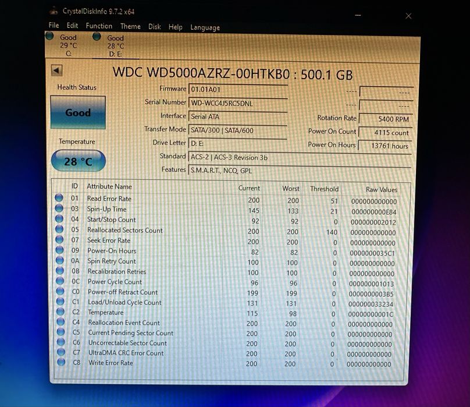Image resolution: width=470 pixels, height=407 pixels.
Task: Select the Spin-Up Time attribute name
Action: click(x=106, y=209)
